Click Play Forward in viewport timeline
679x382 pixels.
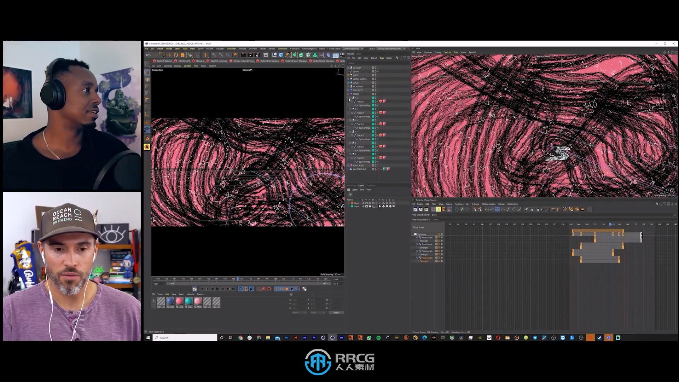point(217,289)
